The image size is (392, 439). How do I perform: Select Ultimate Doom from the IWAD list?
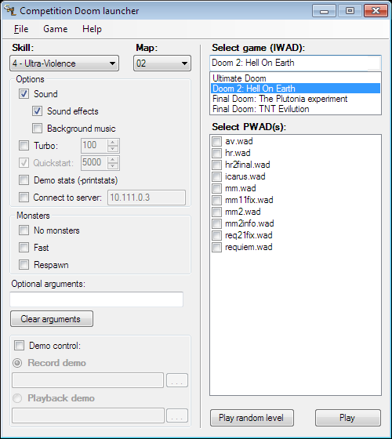(x=296, y=78)
